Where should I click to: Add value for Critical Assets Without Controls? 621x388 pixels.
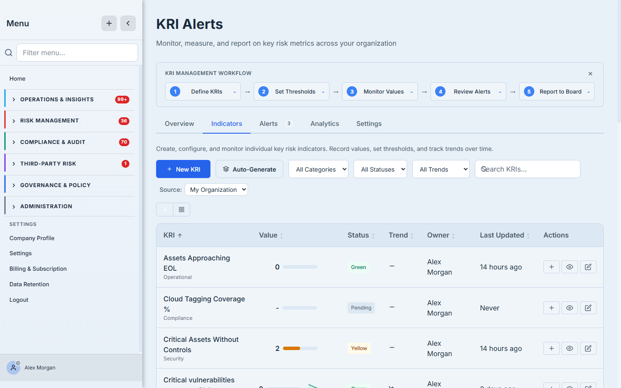(552, 348)
